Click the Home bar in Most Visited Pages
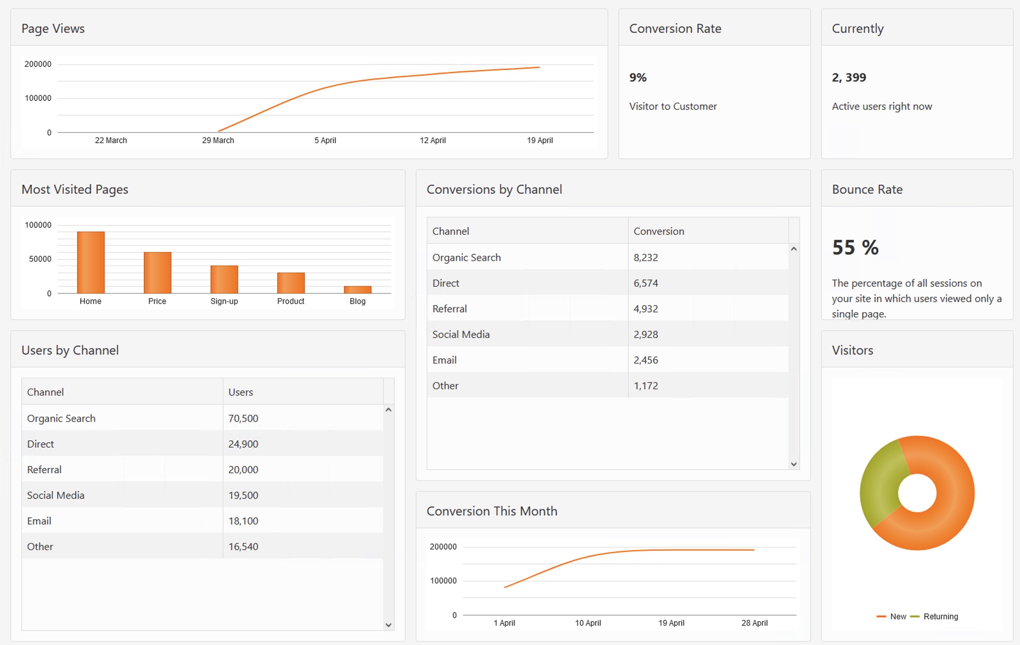The height and width of the screenshot is (645, 1020). [x=91, y=263]
